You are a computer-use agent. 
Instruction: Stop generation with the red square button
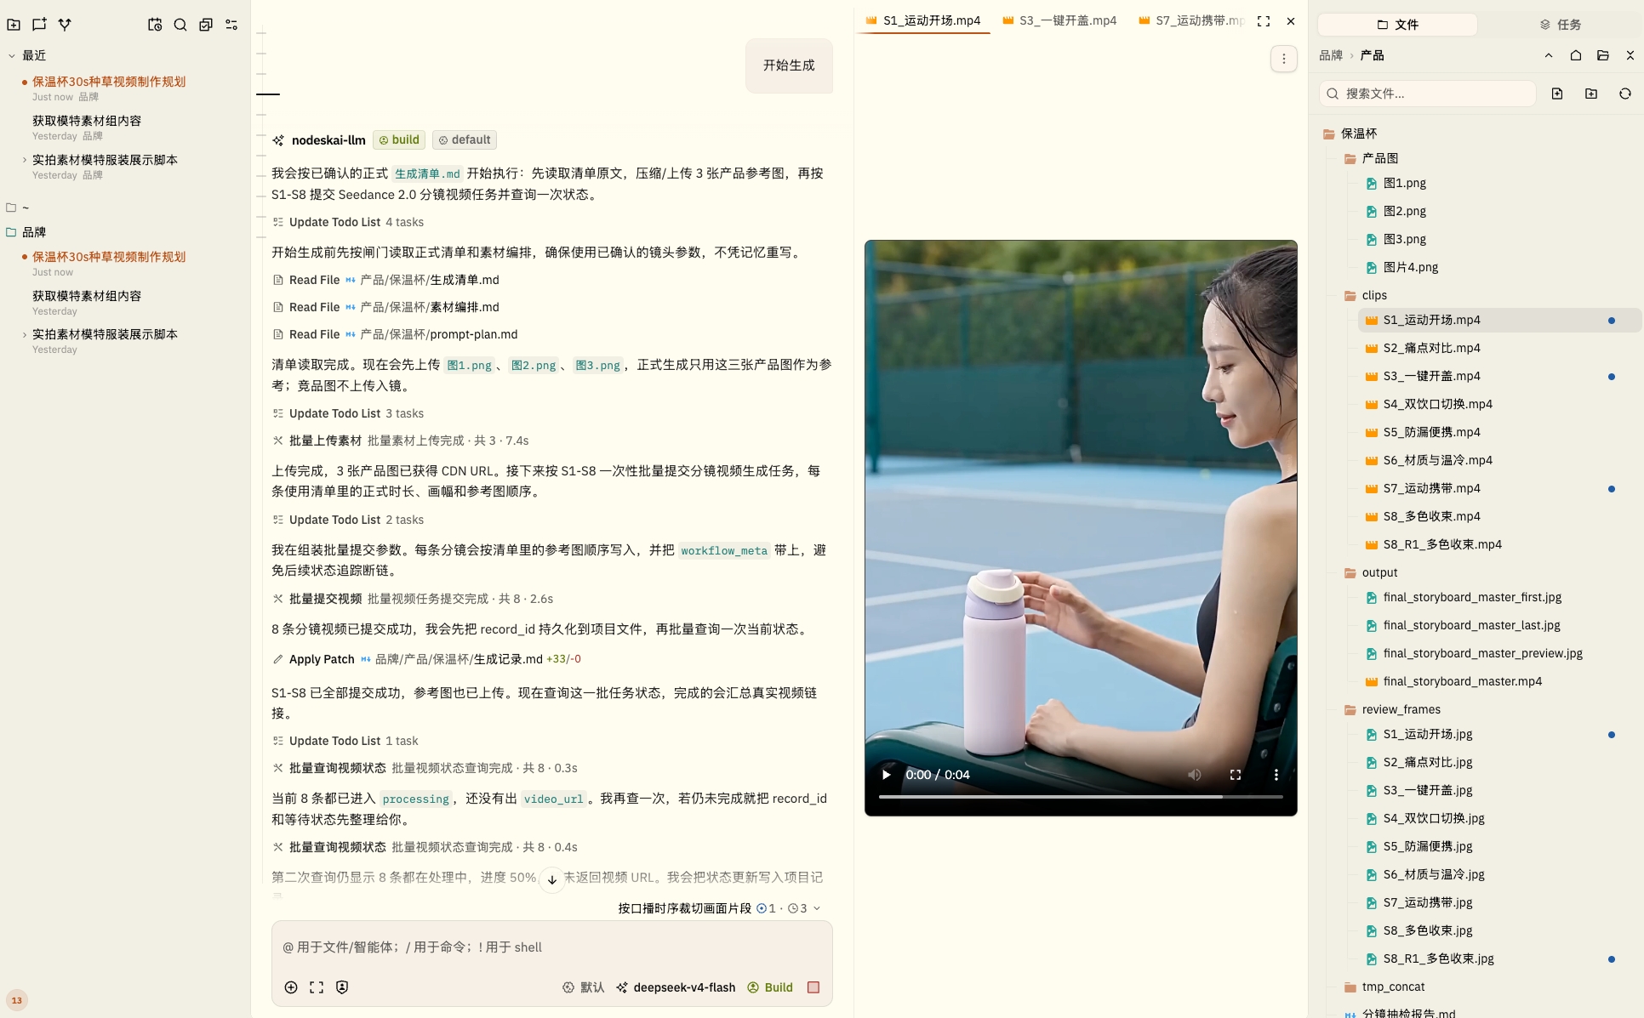tap(813, 987)
